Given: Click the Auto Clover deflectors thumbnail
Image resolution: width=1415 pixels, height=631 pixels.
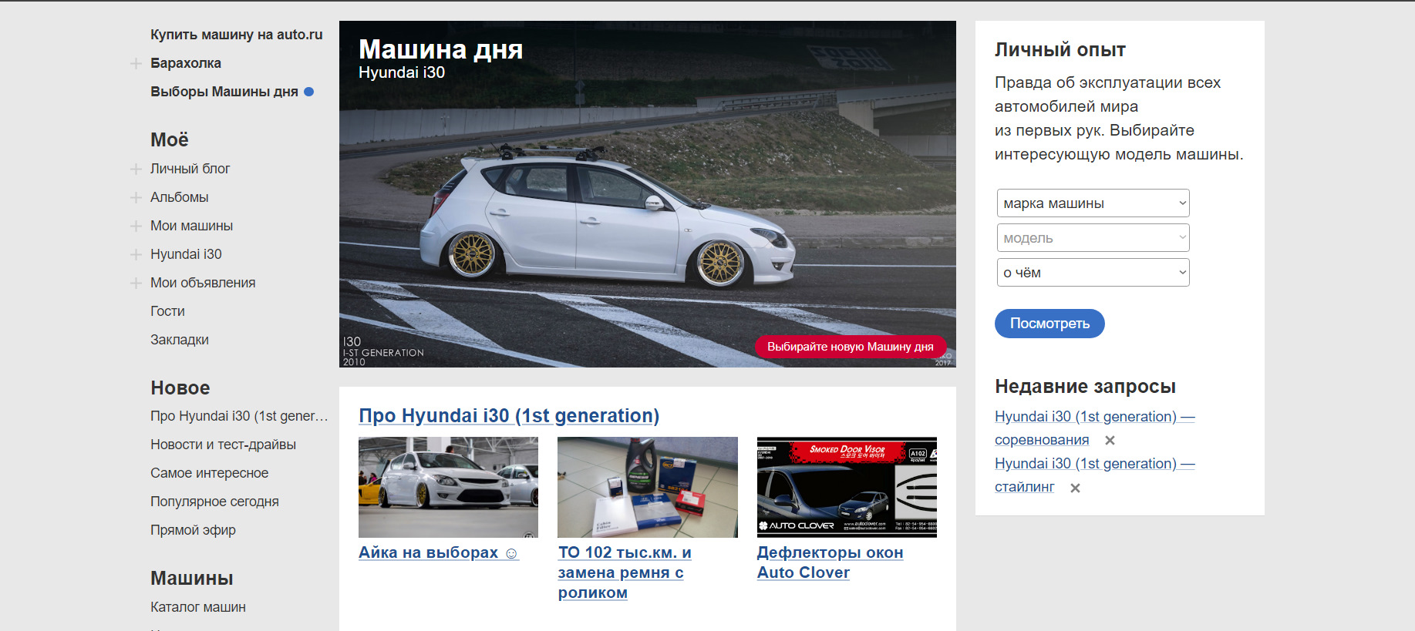Looking at the screenshot, I should point(847,487).
